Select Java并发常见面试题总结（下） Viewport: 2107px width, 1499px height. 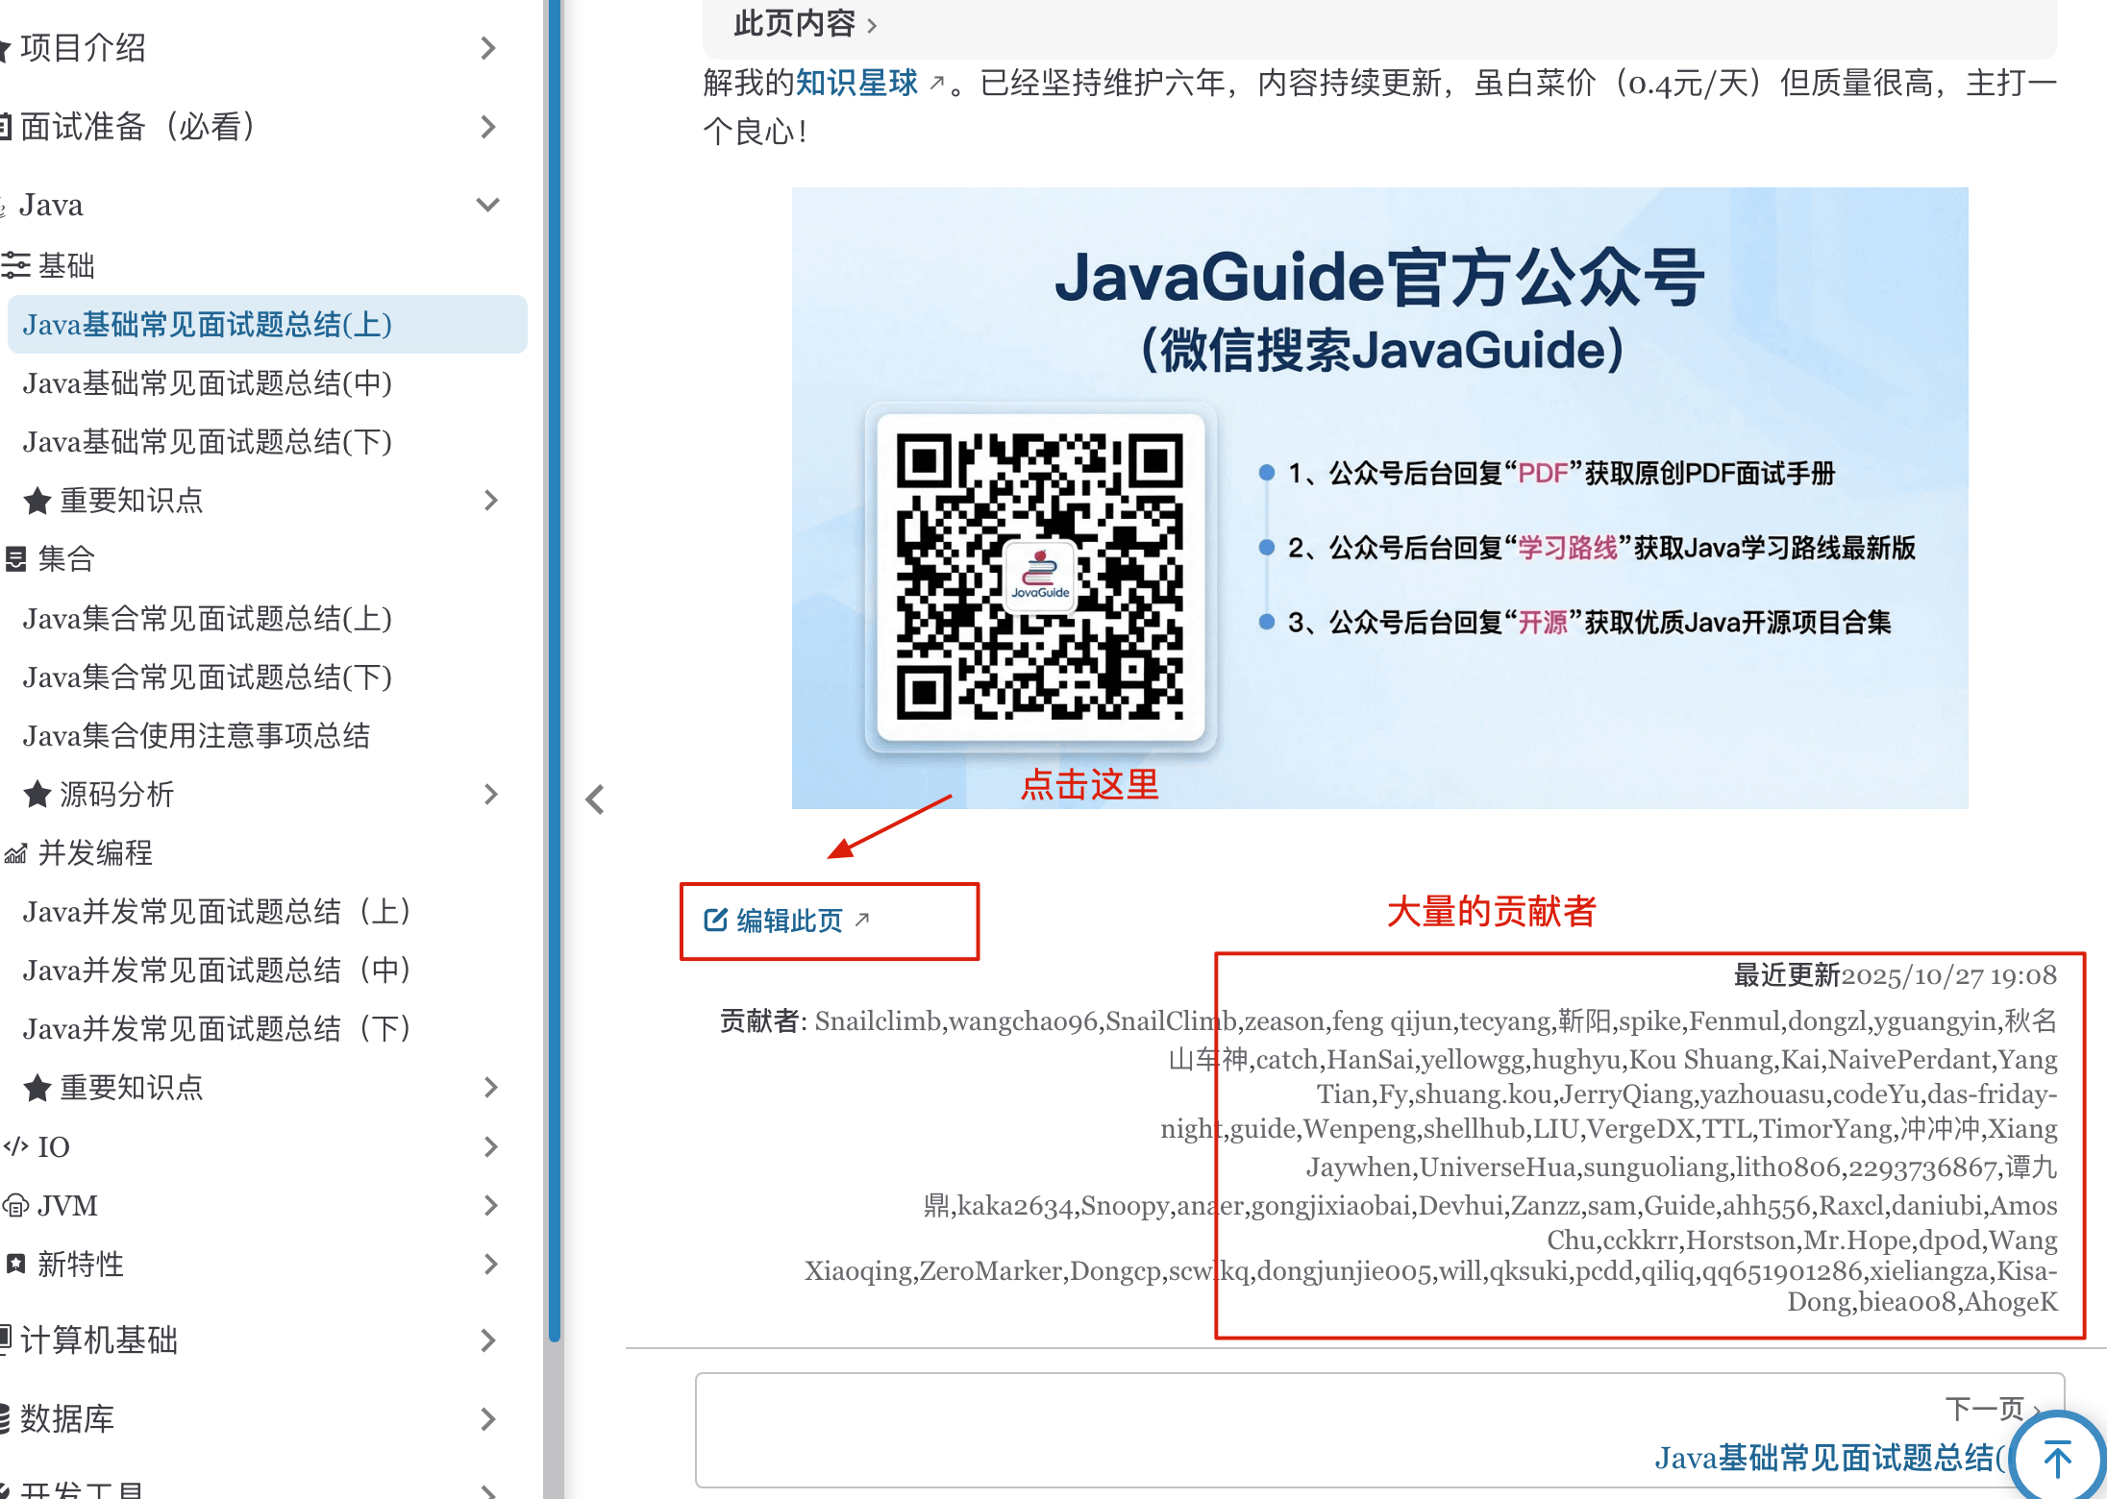[x=217, y=1029]
